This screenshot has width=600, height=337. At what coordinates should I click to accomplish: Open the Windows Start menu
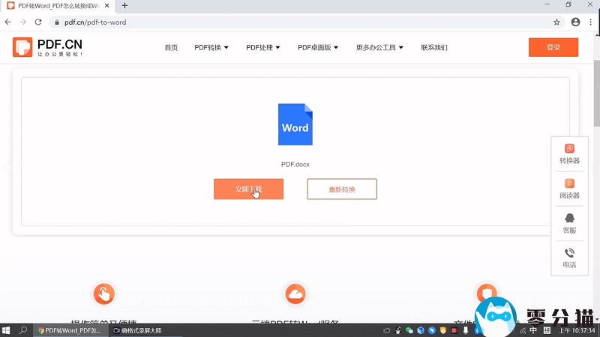tap(7, 330)
